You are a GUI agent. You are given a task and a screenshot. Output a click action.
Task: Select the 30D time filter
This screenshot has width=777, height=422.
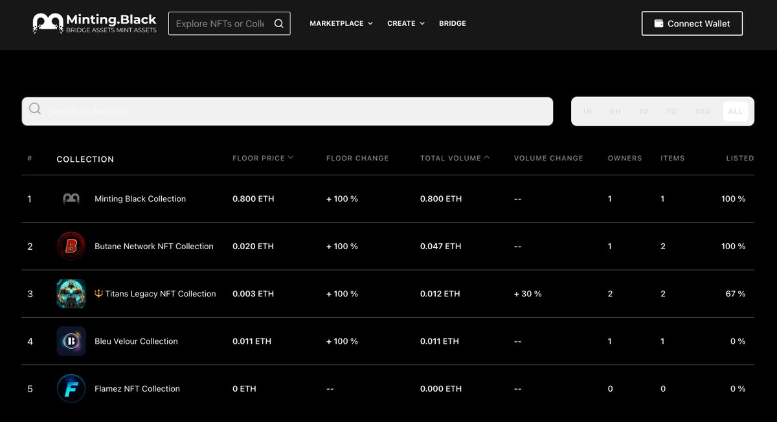(703, 111)
